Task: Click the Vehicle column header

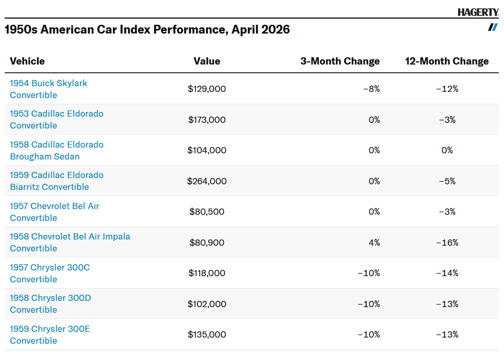Action: click(x=27, y=61)
